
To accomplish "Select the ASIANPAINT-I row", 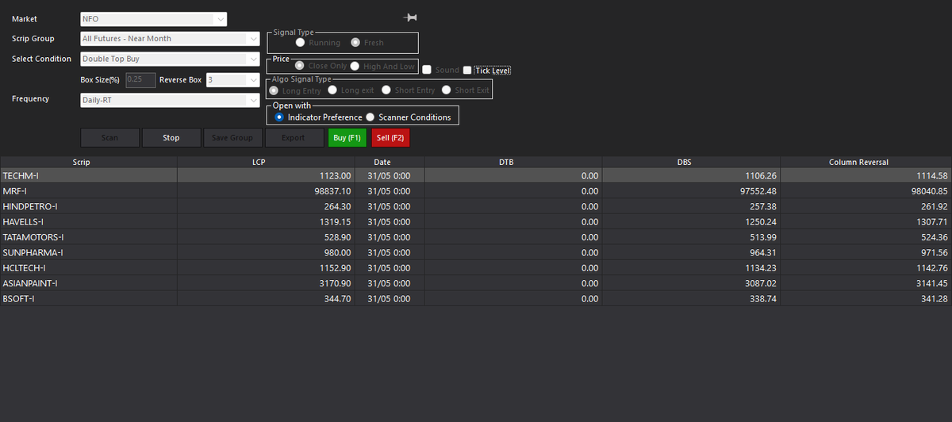I will tap(476, 283).
